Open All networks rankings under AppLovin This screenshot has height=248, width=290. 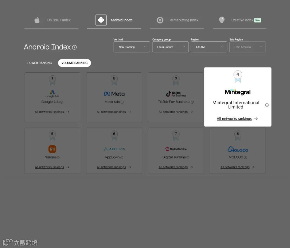click(x=114, y=167)
